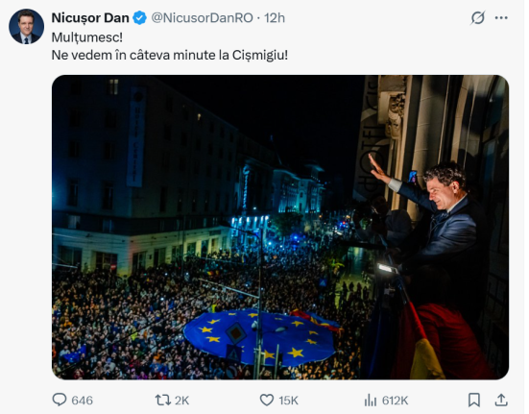
Task: Click the tweet text 'Mulțumesc!'
Action: point(87,37)
